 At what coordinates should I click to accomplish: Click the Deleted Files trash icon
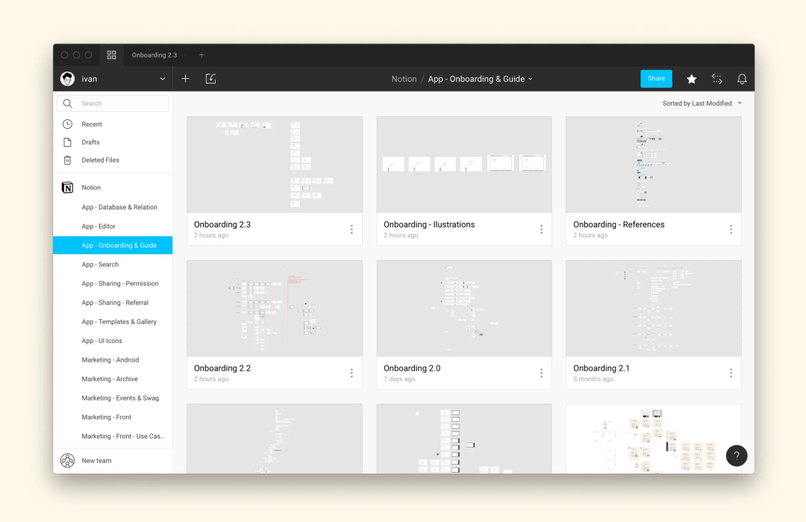(x=67, y=160)
